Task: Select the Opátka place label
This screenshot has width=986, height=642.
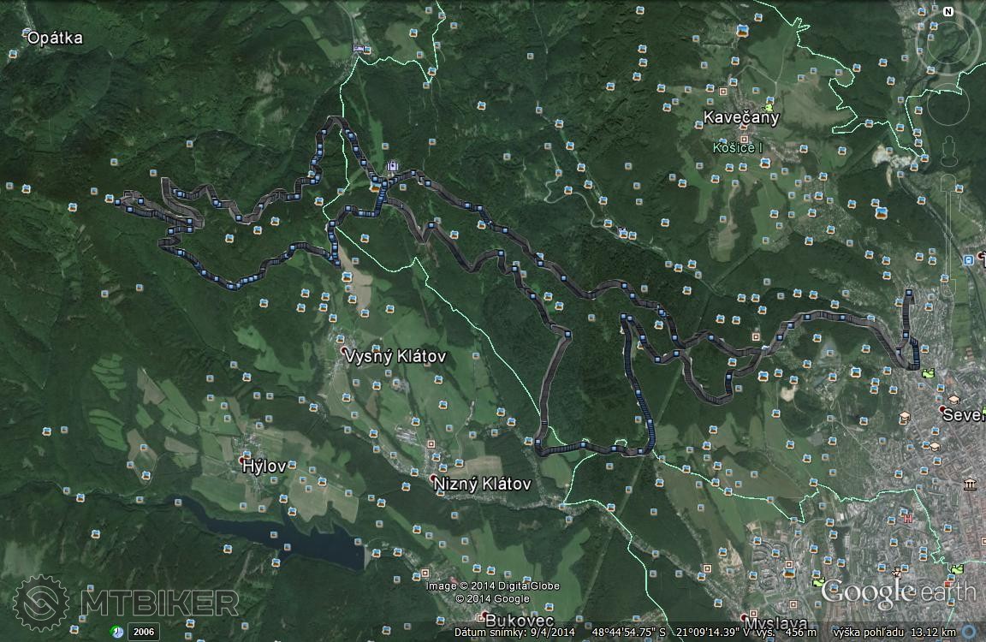Action: pos(55,38)
